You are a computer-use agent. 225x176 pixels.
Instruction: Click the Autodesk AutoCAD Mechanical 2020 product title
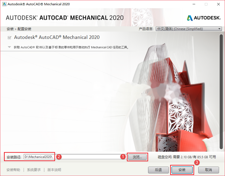(x=57, y=37)
